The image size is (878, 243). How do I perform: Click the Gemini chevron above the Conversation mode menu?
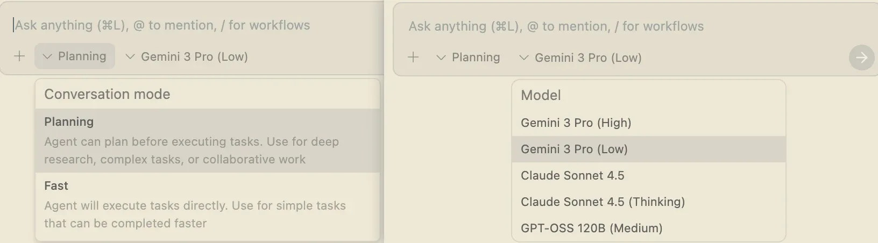click(x=130, y=56)
